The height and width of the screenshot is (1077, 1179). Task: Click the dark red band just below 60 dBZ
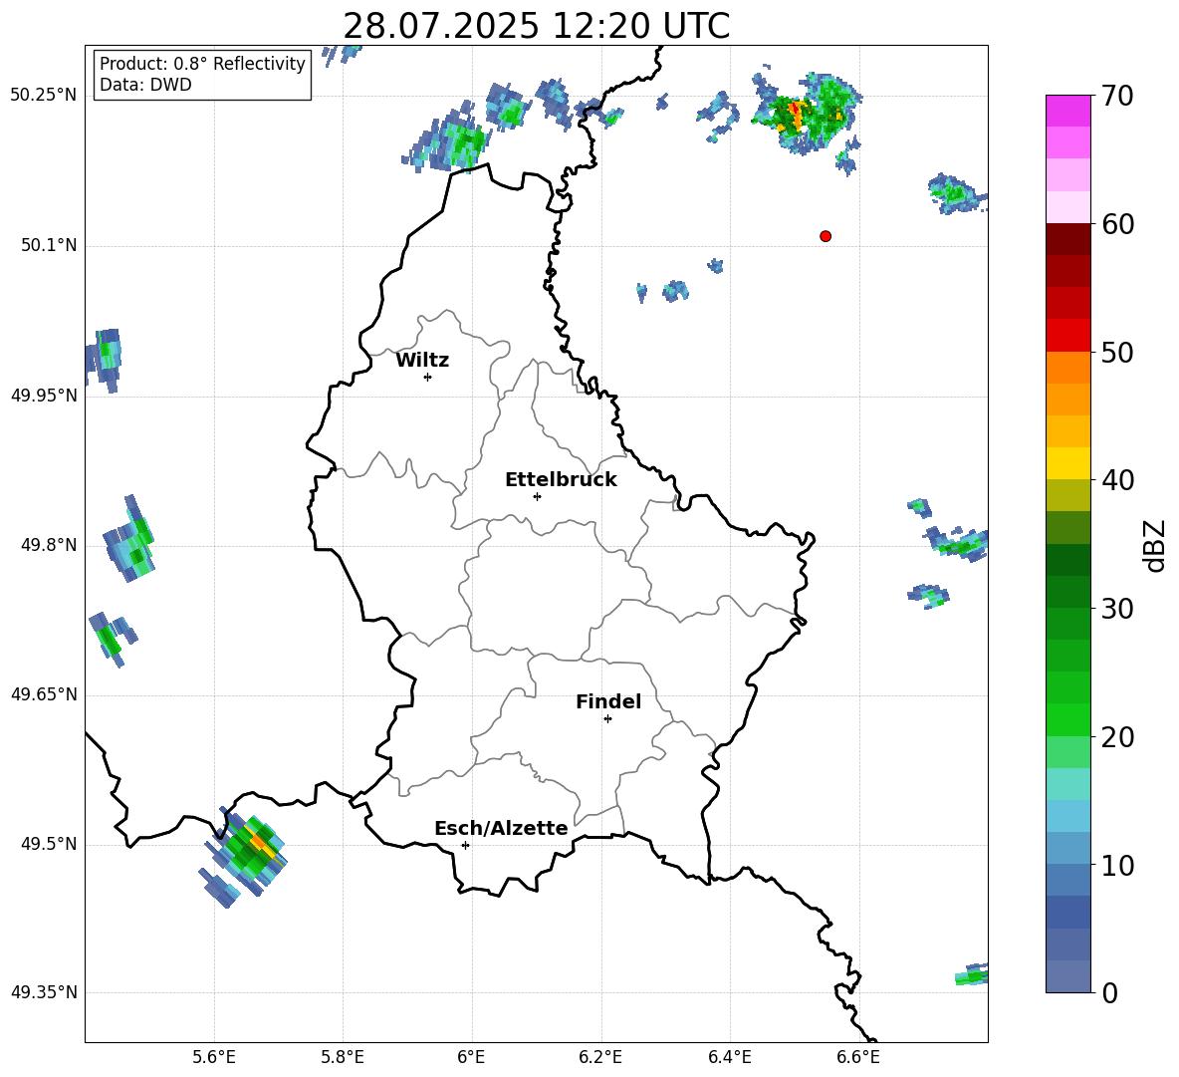pos(1068,239)
